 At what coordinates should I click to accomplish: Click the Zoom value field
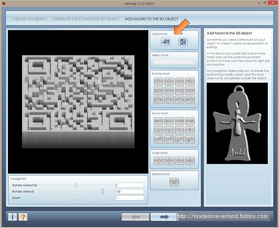coord(129,198)
